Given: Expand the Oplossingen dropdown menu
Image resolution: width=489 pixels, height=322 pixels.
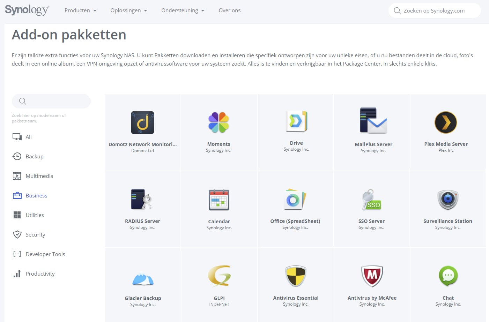Looking at the screenshot, I should coord(129,10).
